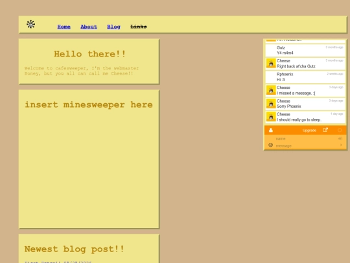Click the 'I should really go to sleep.' message
The width and height of the screenshot is (350, 263).
click(299, 120)
